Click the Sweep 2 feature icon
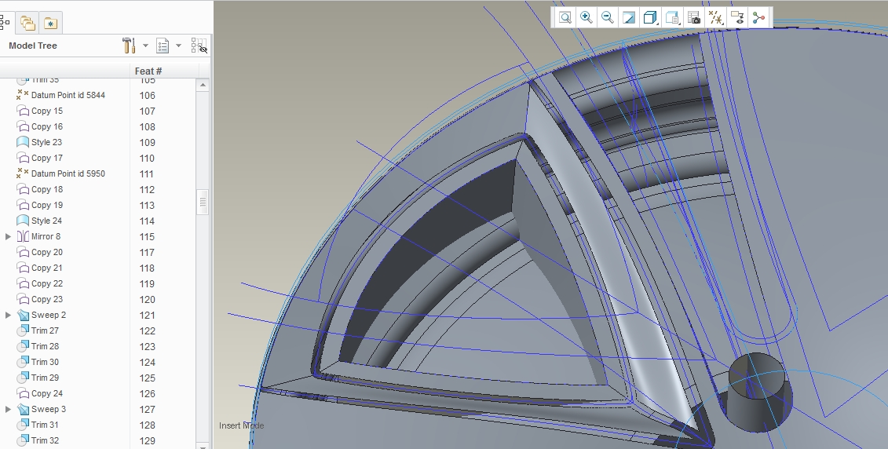Viewport: 888px width, 449px height. [x=23, y=315]
